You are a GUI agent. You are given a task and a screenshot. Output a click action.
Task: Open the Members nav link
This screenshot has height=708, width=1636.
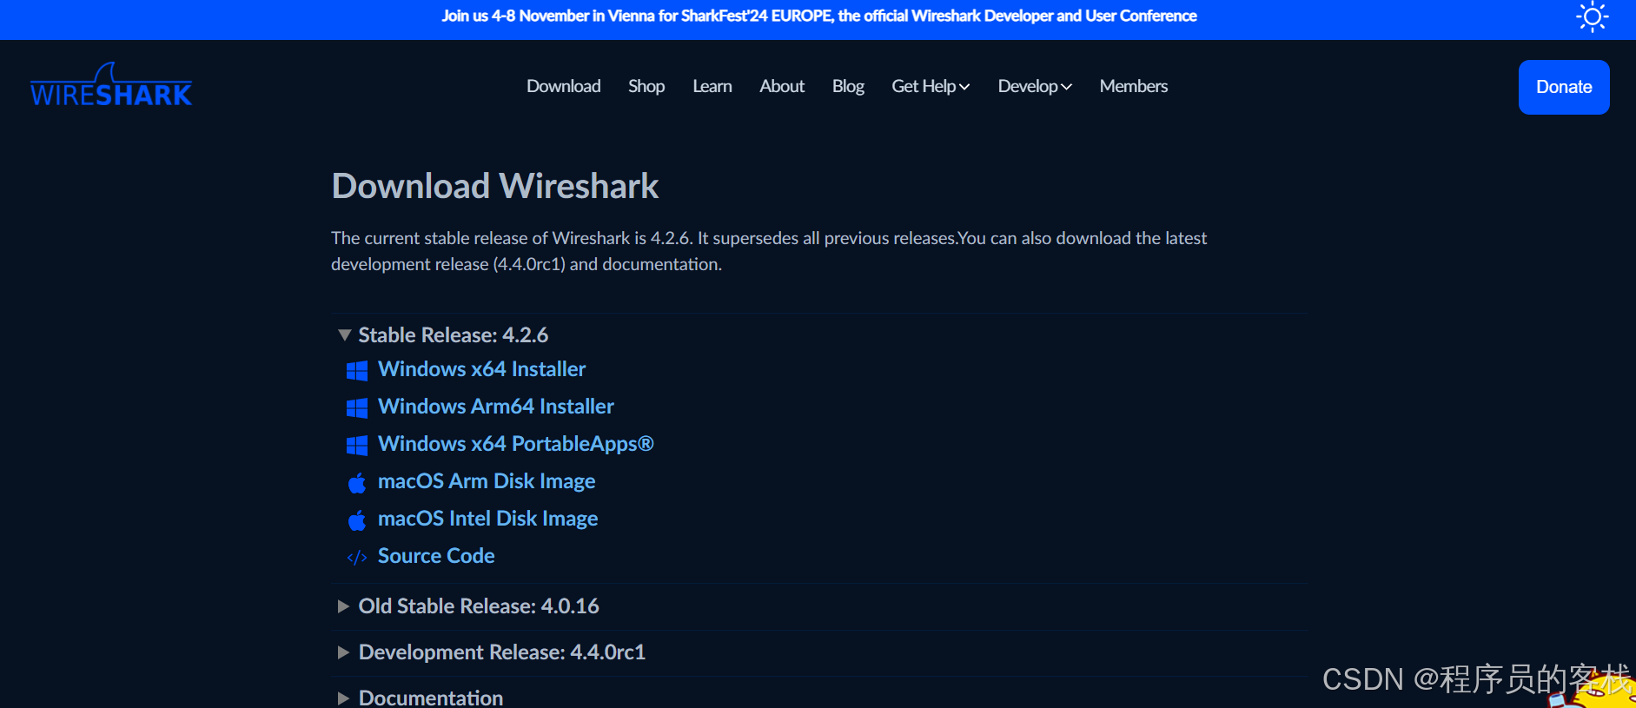tap(1134, 86)
